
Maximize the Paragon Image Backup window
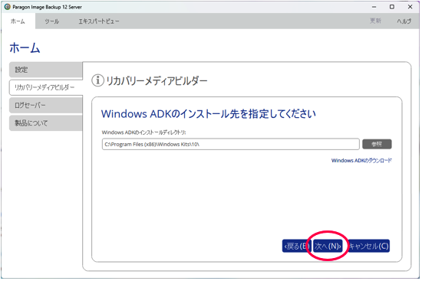coord(392,7)
